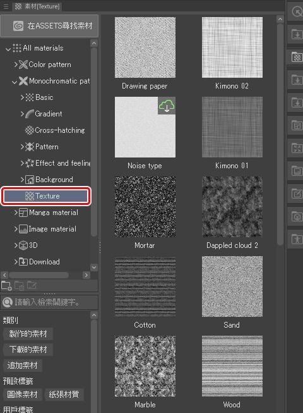Click the material list vertical scrollbar
The image size is (303, 413).
click(280, 134)
